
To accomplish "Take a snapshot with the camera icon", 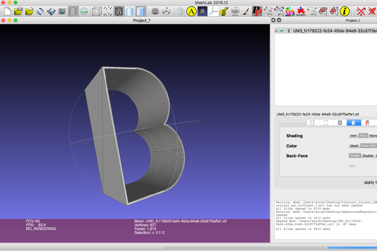I will click(62, 12).
